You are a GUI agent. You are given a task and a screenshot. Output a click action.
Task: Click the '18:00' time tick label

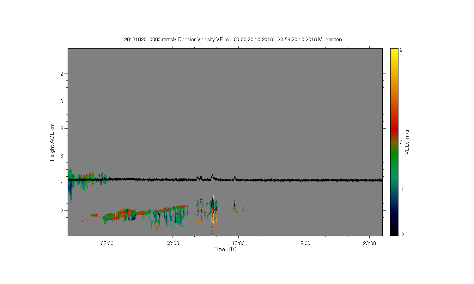pos(304,244)
